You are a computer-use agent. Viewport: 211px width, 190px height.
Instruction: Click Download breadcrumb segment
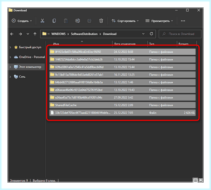[x=110, y=34]
